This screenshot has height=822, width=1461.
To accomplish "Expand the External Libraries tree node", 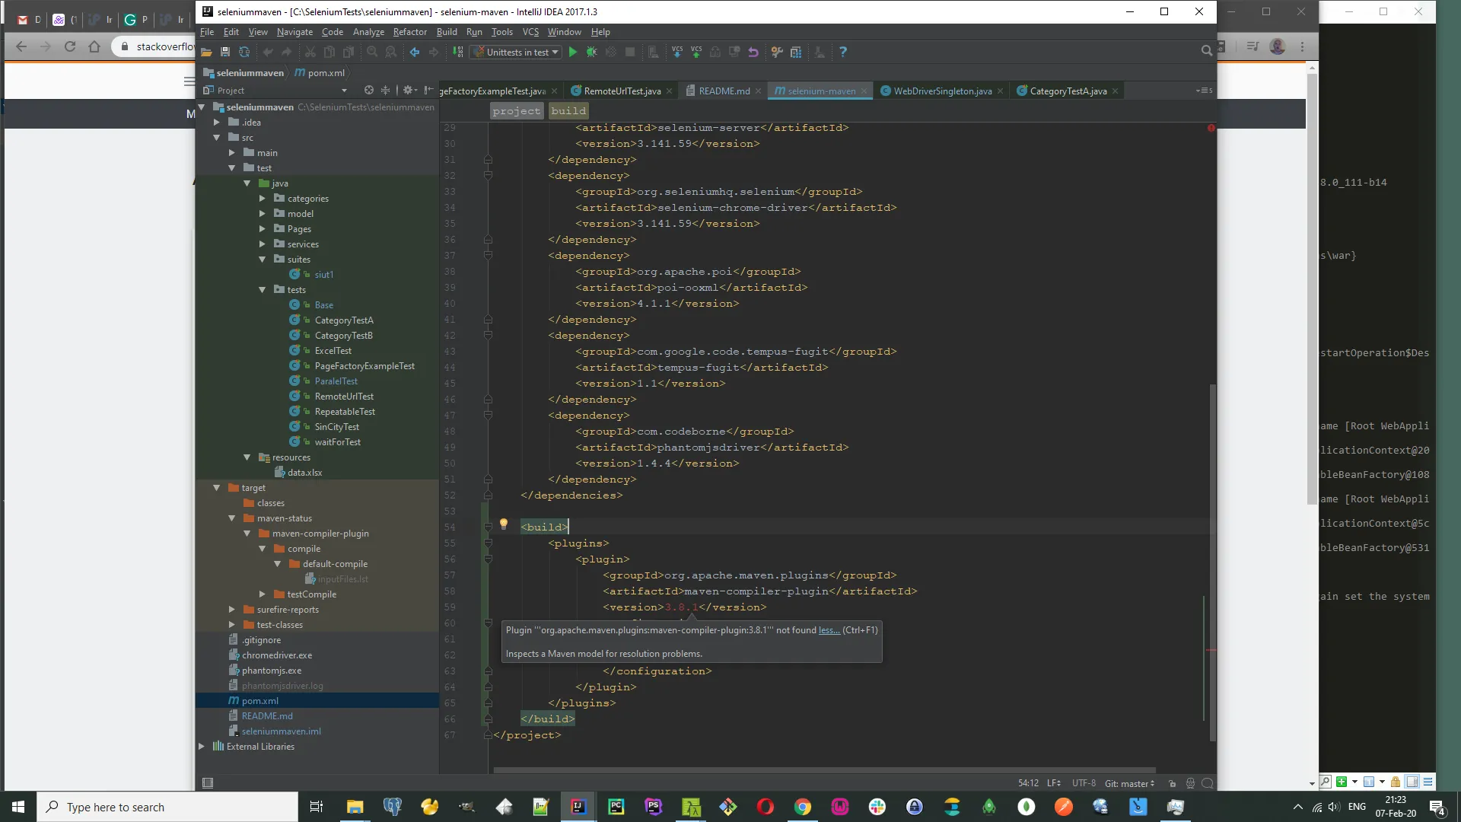I will (202, 747).
